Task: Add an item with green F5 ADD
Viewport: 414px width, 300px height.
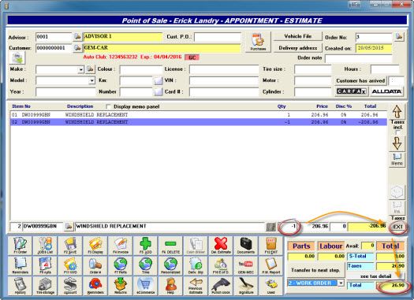Action: click(x=145, y=246)
